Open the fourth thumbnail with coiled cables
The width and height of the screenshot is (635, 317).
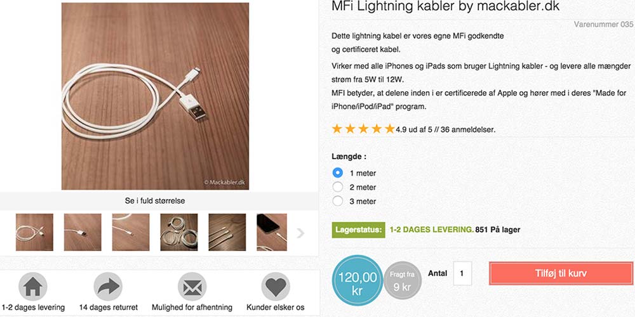point(179,232)
